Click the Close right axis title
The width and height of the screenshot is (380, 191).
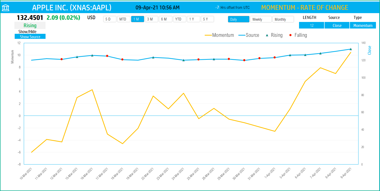coord(369,50)
